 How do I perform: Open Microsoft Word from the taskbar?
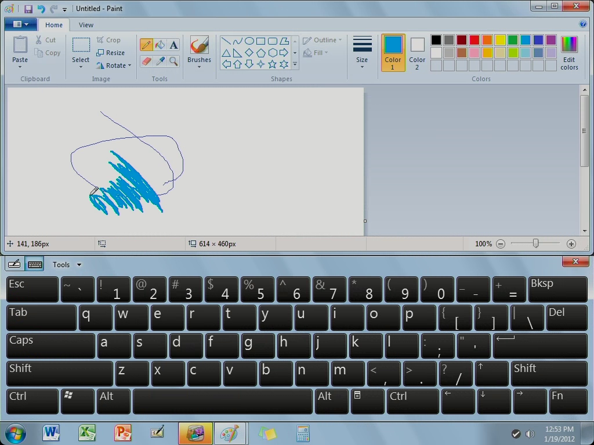click(51, 433)
